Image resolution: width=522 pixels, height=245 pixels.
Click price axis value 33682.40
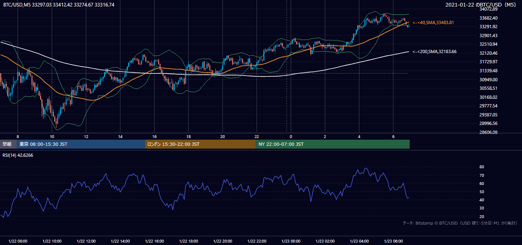[489, 18]
